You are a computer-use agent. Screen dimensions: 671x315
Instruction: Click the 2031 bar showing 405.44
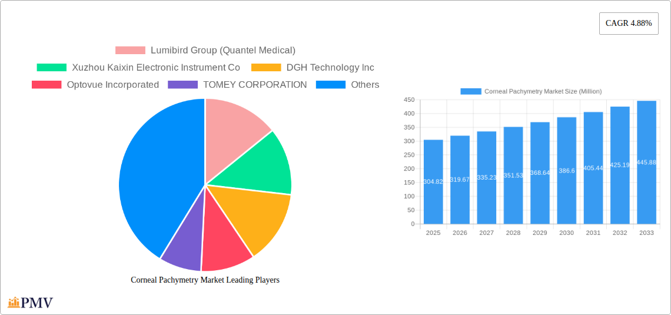(593, 168)
